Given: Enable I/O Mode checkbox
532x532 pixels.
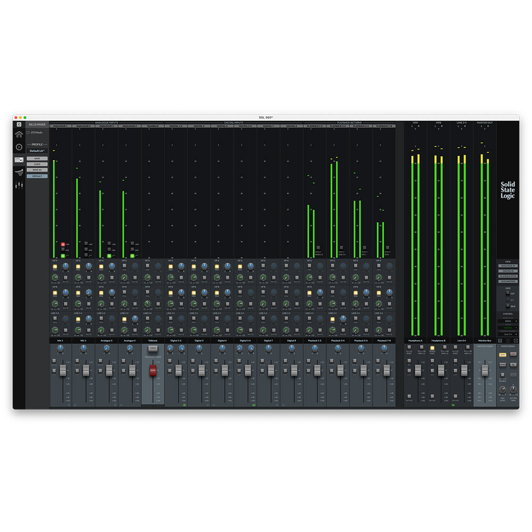Looking at the screenshot, I should coord(28,132).
